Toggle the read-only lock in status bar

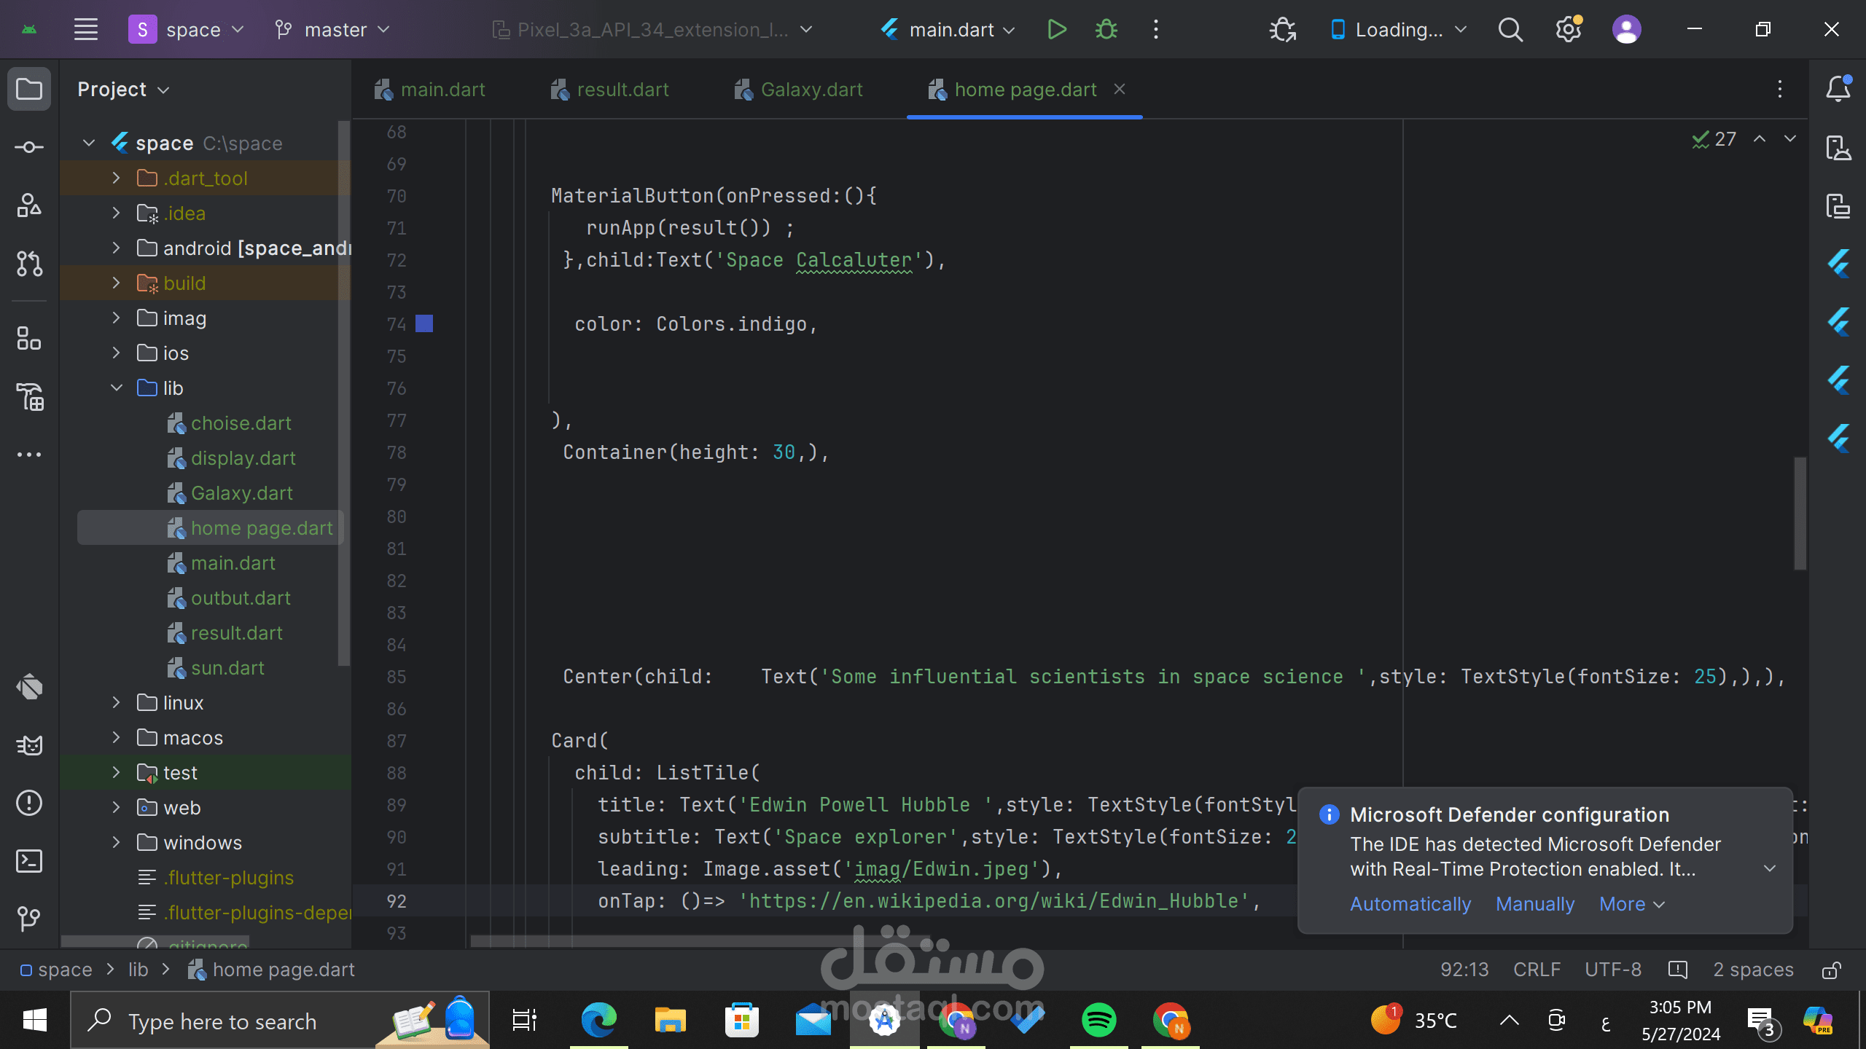tap(1832, 970)
